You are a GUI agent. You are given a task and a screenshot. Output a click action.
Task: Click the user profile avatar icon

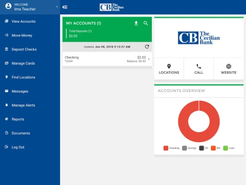pos(8,6)
